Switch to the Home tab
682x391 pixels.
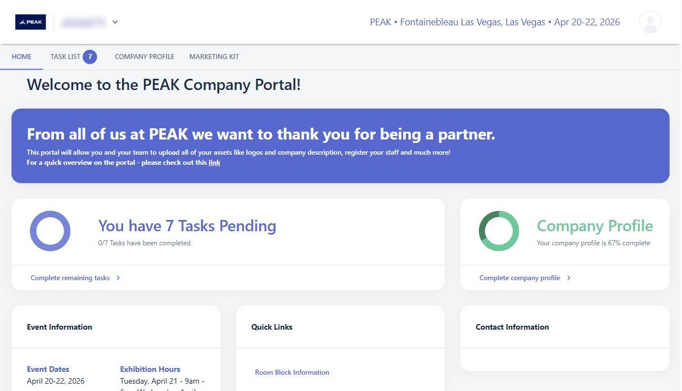tap(21, 57)
